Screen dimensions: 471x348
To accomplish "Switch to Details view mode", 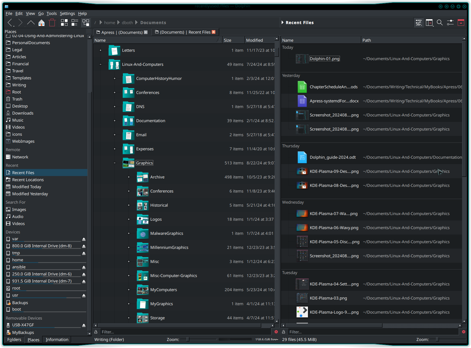I will [86, 23].
